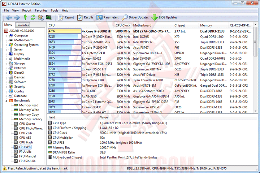This screenshot has width=260, height=173.
Task: Open the users icon in the toolbar
Action: point(40,17)
